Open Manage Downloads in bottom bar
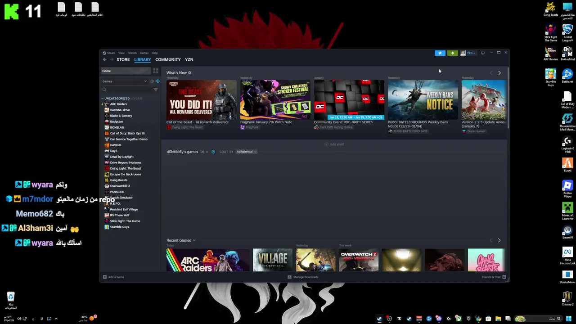 (x=303, y=277)
